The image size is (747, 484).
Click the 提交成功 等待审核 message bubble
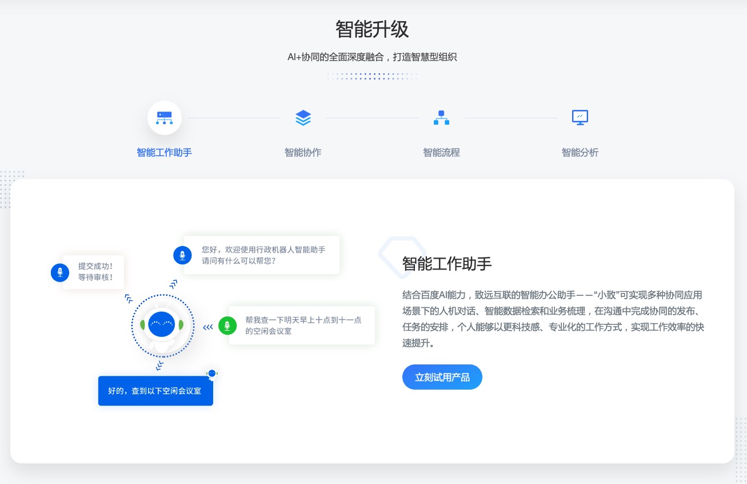click(x=95, y=272)
